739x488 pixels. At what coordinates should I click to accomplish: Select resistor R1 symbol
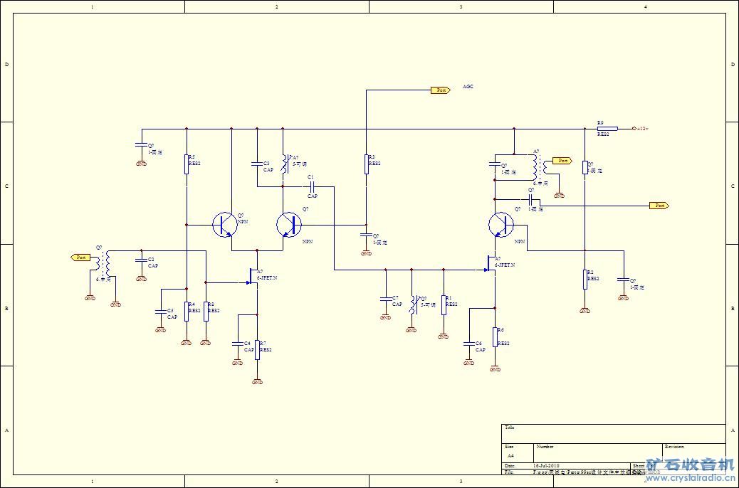444,304
